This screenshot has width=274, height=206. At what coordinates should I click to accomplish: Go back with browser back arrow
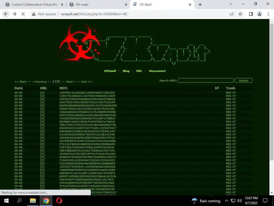6,14
